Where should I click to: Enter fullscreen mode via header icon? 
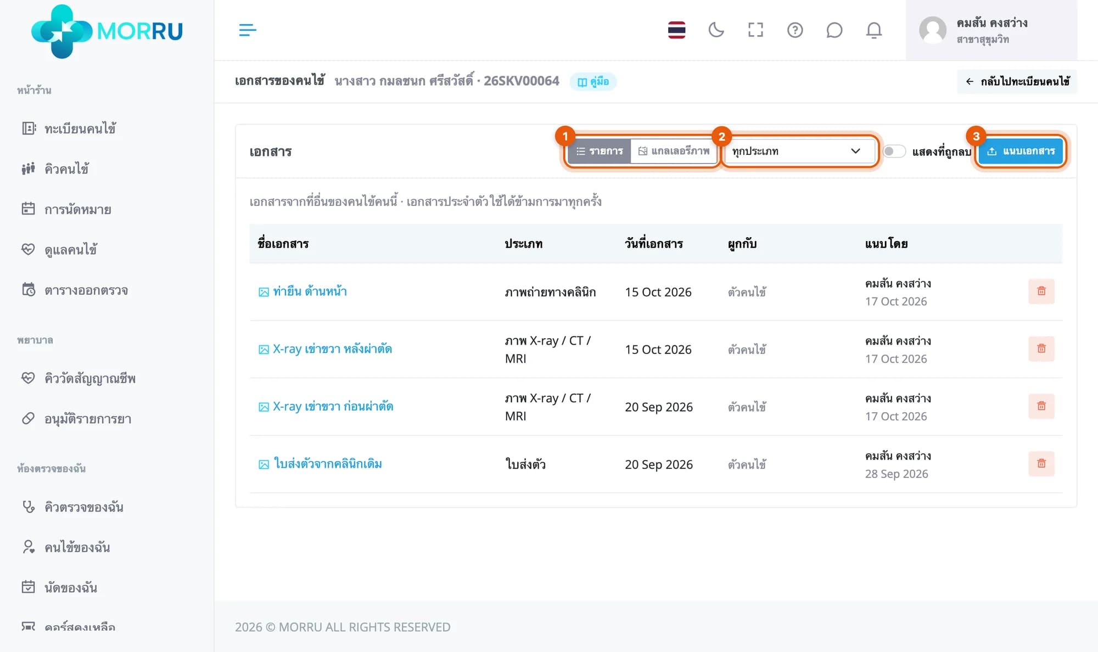755,30
